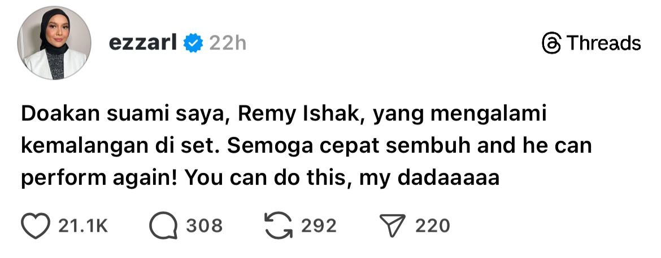Image resolution: width=661 pixels, height=258 pixels.
Task: Click the Threads wordmark text
Action: 603,43
